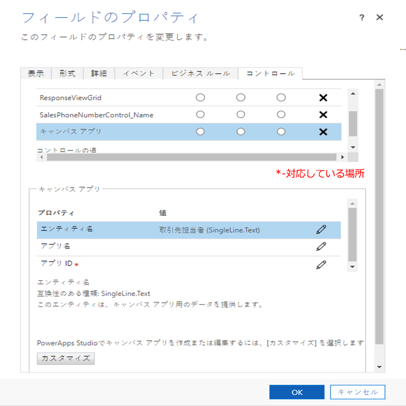Select the キャンバス アプリ control row

coord(189,132)
